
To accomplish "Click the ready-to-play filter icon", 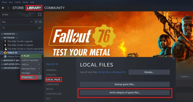I will (x=40, y=22).
